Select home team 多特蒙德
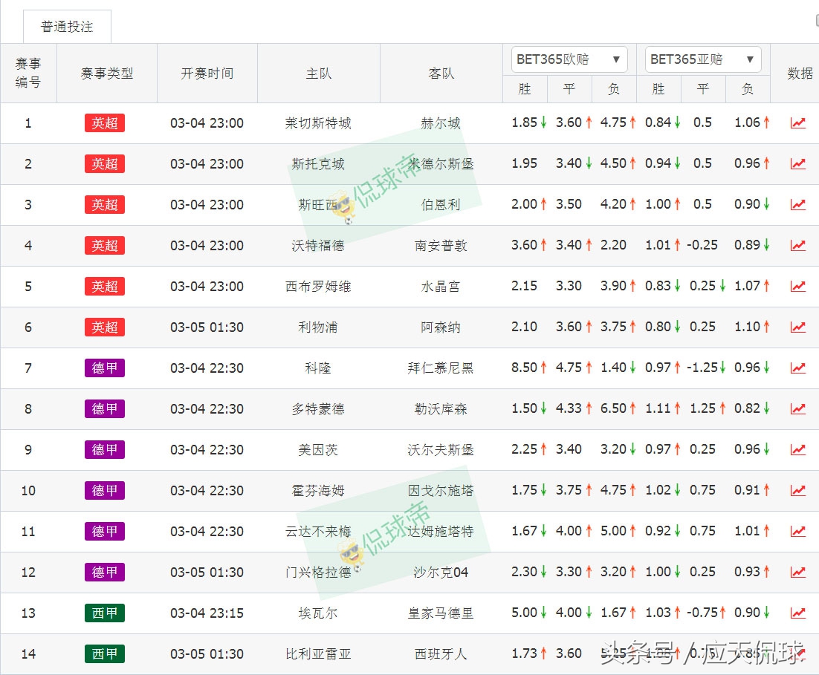The image size is (819, 675). [318, 408]
